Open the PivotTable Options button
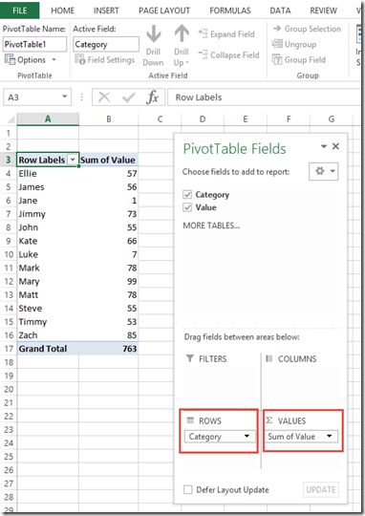 (x=30, y=60)
